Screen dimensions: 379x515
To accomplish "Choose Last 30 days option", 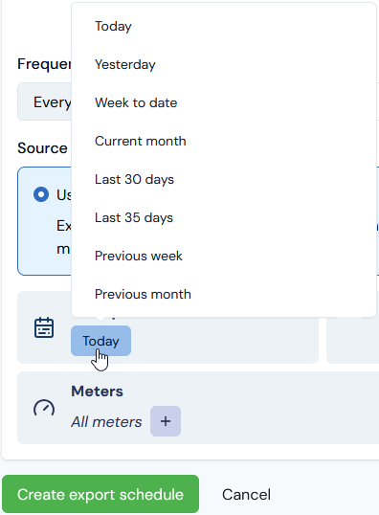I will point(224,179).
